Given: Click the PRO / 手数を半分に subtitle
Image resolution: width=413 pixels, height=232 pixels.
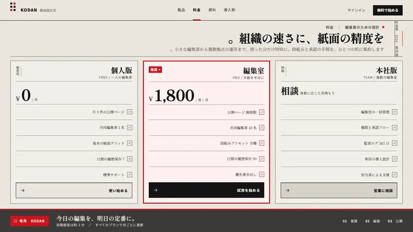Looking at the screenshot, I should coord(248,78).
